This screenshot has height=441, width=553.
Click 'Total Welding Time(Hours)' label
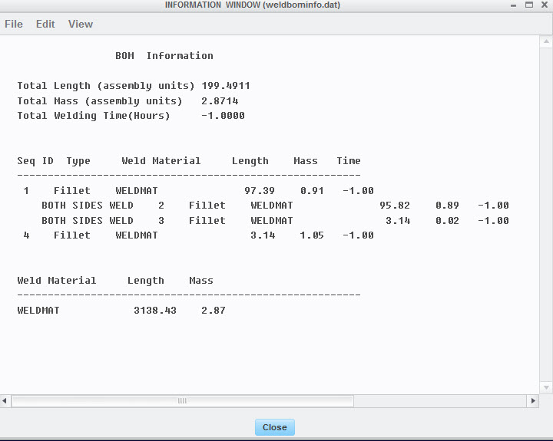point(94,116)
